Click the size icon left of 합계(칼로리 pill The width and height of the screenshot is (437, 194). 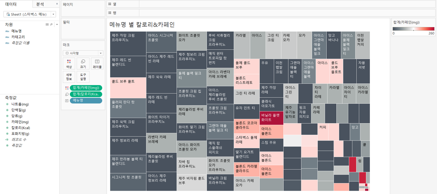tap(67, 94)
